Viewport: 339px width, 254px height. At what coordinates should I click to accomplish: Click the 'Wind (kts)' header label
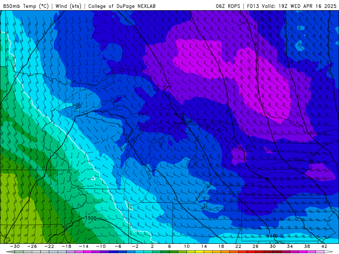point(68,6)
